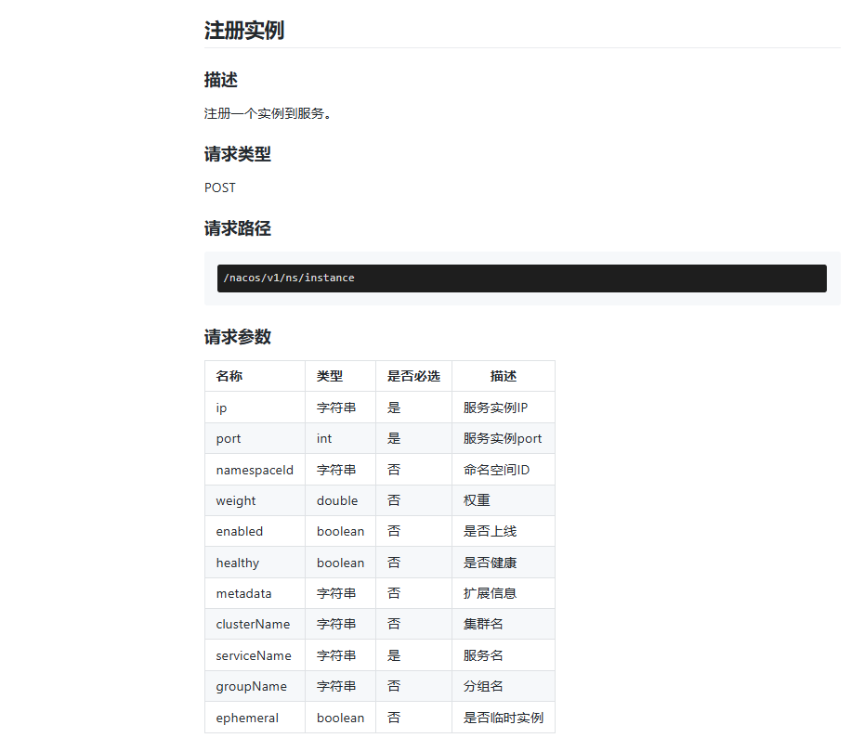864x738 pixels.
Task: Click the 描述 table column header
Action: click(504, 376)
